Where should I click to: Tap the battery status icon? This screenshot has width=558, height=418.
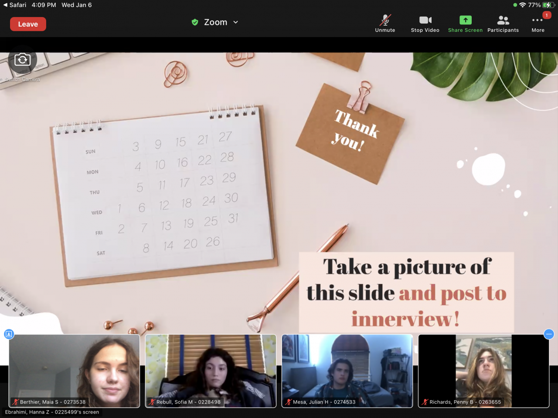pyautogui.click(x=548, y=5)
